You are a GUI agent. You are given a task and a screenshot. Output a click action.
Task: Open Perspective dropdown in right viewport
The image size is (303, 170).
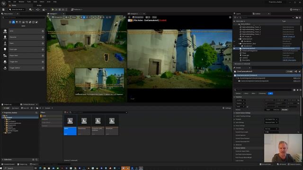(138, 17)
